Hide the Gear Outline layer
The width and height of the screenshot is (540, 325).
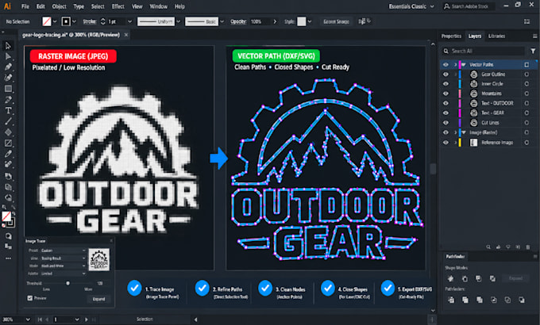pos(445,75)
